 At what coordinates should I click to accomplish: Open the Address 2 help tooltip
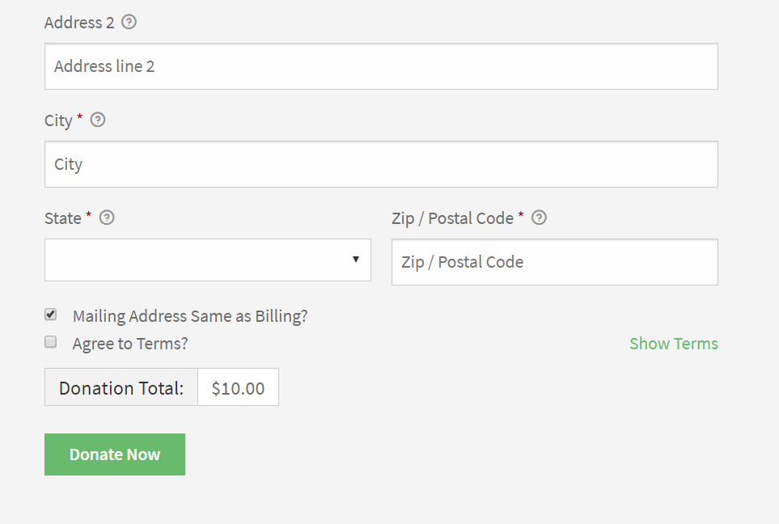(129, 23)
